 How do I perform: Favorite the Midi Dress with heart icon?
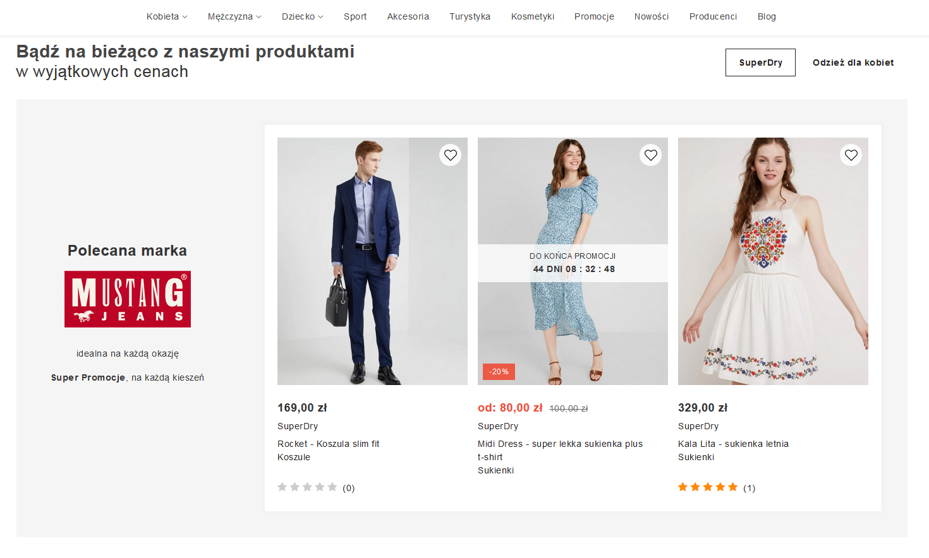650,155
